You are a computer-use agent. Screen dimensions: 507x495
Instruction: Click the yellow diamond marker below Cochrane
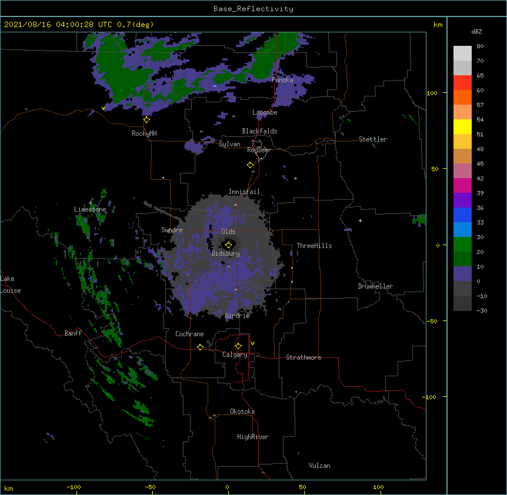pyautogui.click(x=200, y=347)
